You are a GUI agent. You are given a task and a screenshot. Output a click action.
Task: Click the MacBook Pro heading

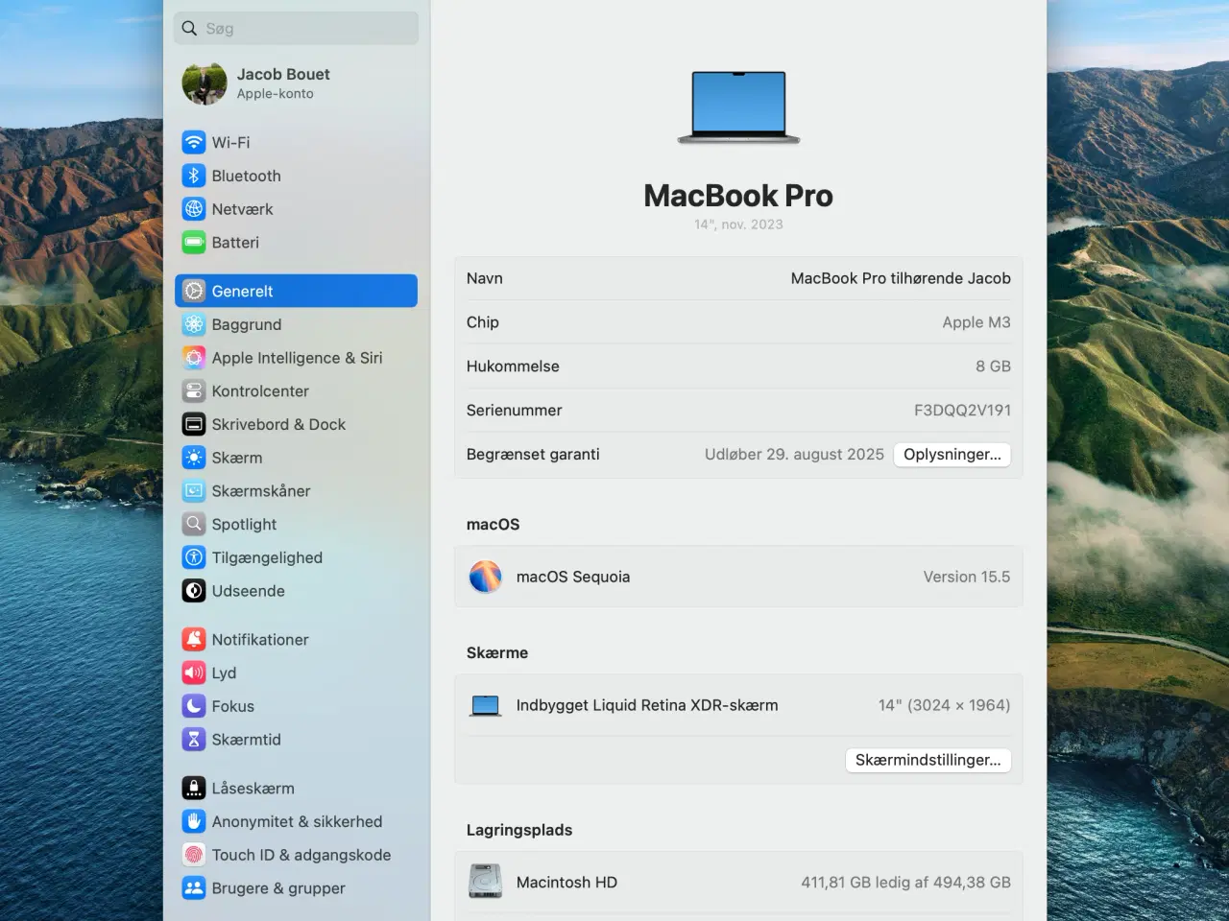[x=738, y=195]
